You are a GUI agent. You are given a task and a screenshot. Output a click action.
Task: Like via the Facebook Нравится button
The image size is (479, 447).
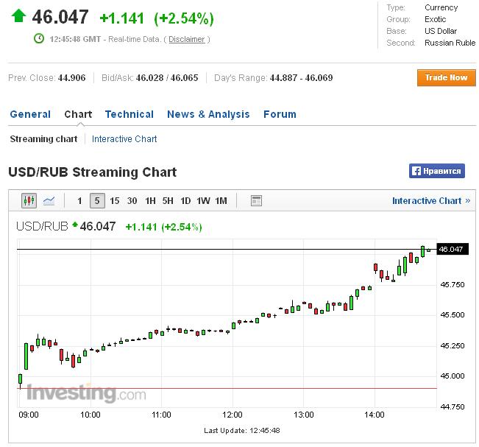click(x=437, y=171)
